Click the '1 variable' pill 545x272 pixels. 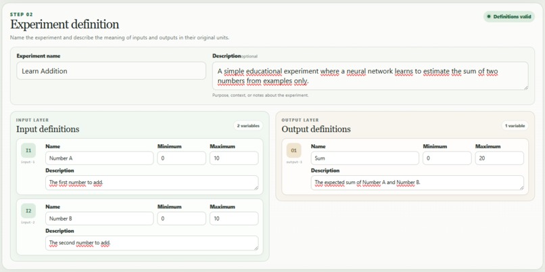click(515, 126)
